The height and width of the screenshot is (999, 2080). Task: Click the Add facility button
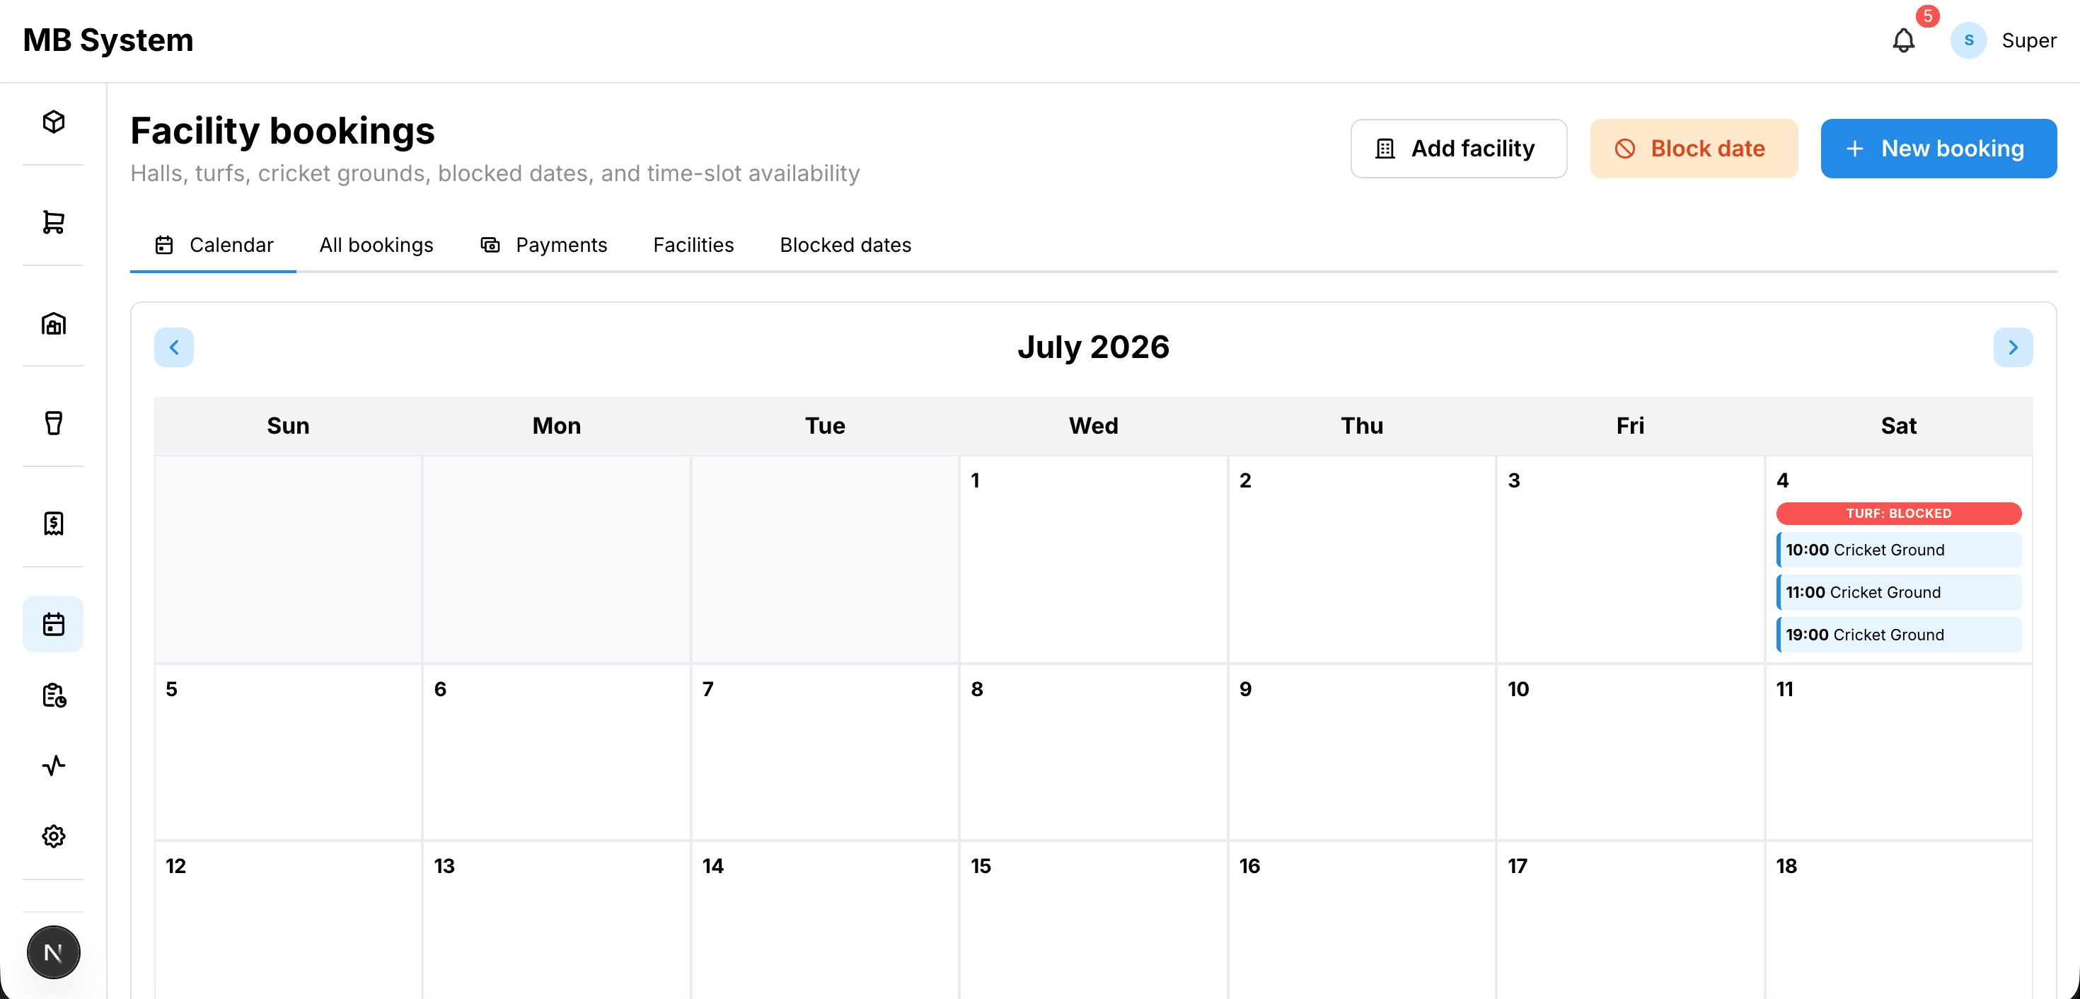(x=1458, y=149)
